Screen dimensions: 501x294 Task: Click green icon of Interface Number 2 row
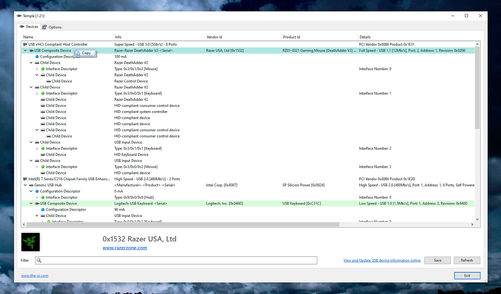[43, 149]
